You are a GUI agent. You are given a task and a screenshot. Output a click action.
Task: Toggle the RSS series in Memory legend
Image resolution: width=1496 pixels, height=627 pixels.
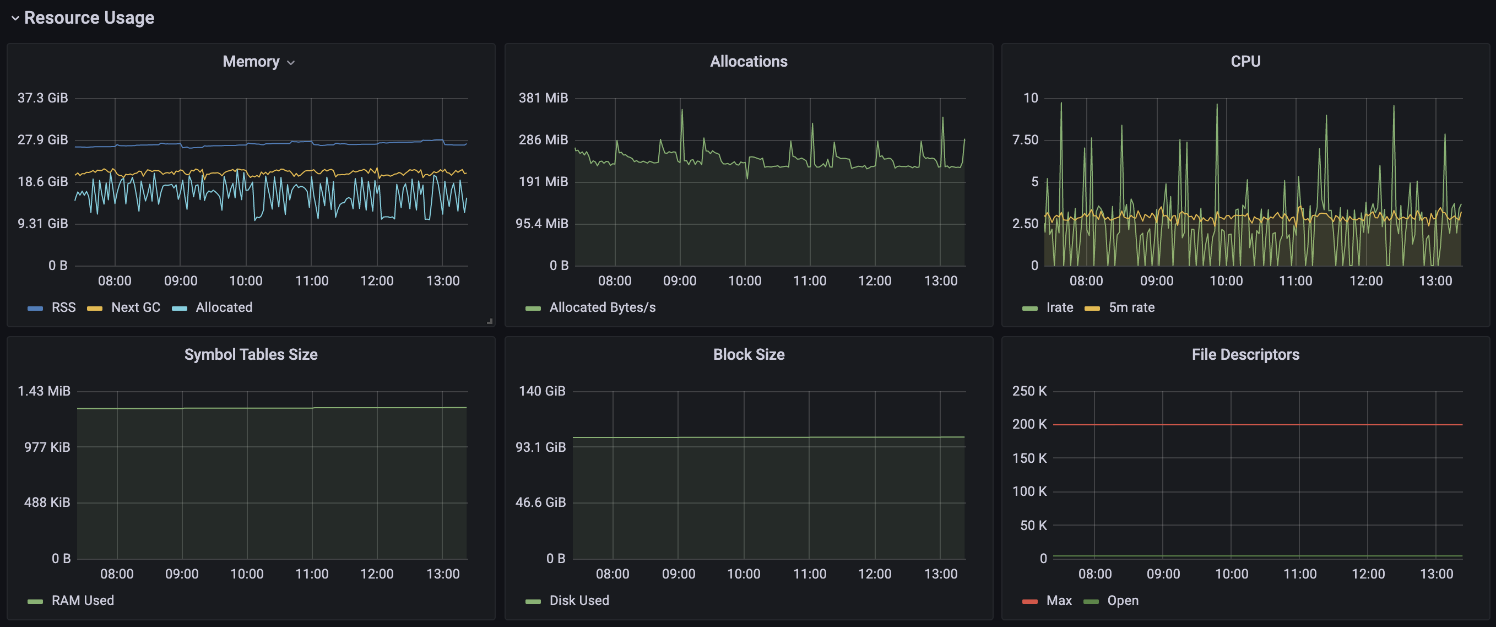[x=63, y=307]
